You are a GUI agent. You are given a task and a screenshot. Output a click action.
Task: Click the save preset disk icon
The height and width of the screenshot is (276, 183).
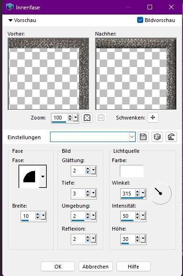tap(143, 137)
